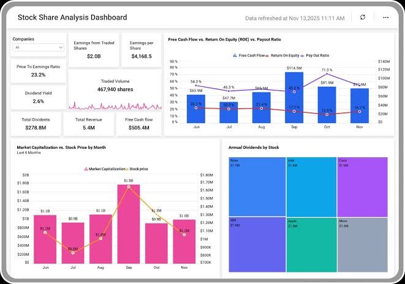405x284 pixels.
Task: Click the Sep $1.8B Market Capitalization bar
Action: tap(129, 224)
